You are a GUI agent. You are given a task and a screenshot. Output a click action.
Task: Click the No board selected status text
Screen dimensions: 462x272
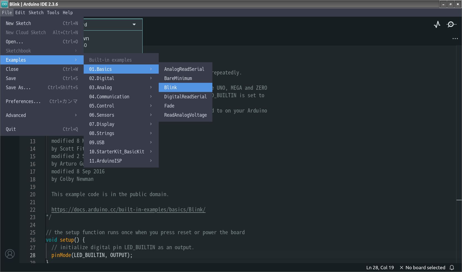click(x=425, y=268)
